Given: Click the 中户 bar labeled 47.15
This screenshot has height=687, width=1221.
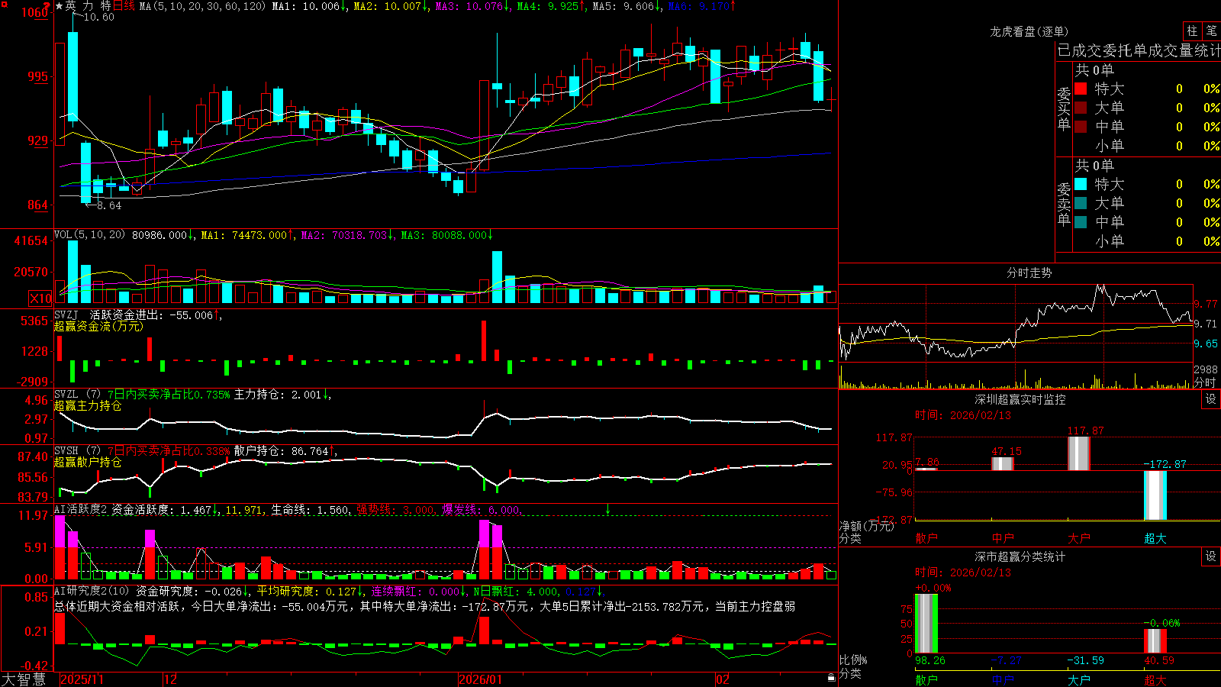Looking at the screenshot, I should coord(1003,463).
